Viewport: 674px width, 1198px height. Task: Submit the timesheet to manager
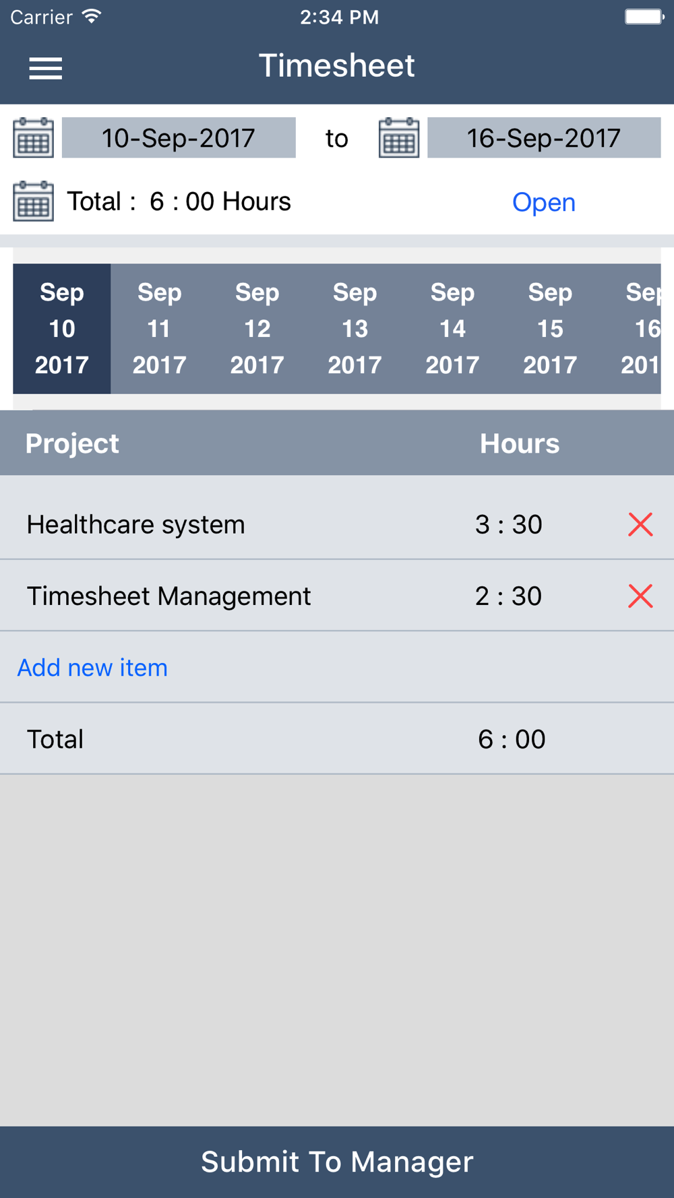click(x=337, y=1162)
